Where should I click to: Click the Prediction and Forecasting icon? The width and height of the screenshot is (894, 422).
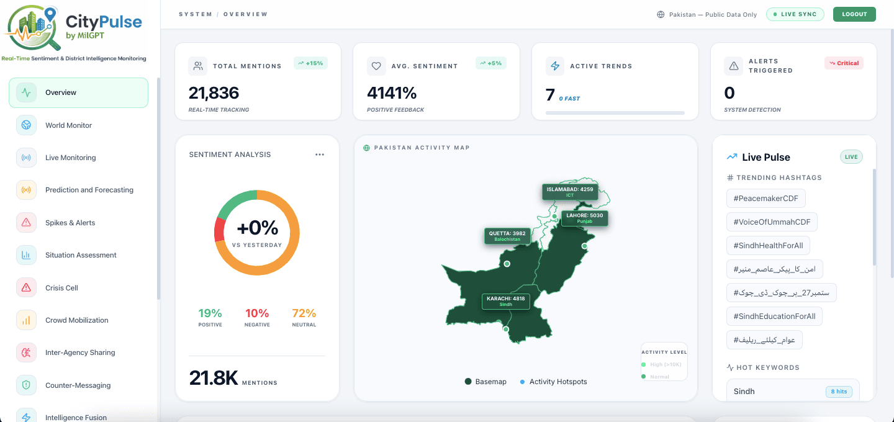coord(26,190)
